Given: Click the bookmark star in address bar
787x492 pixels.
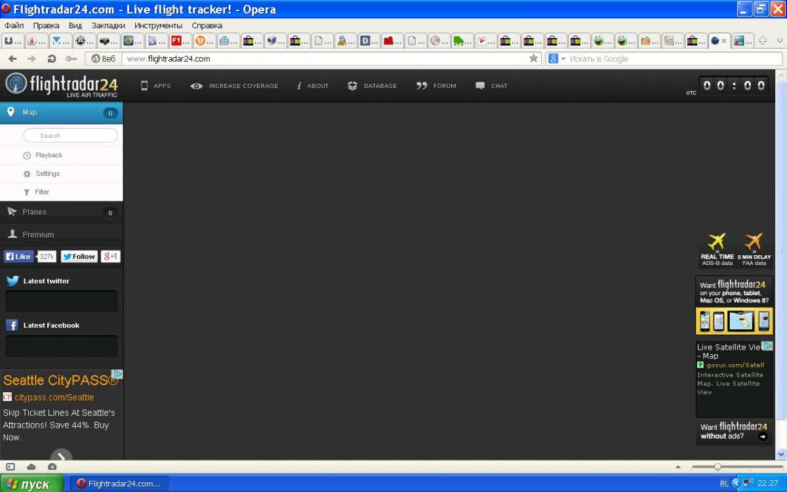Looking at the screenshot, I should point(534,58).
